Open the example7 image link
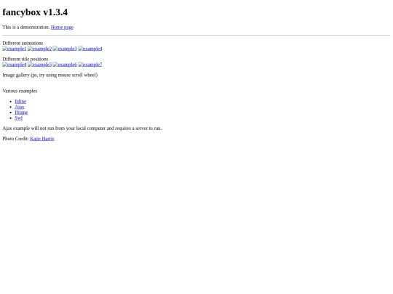Viewport: 393px width, 294px height. click(90, 65)
